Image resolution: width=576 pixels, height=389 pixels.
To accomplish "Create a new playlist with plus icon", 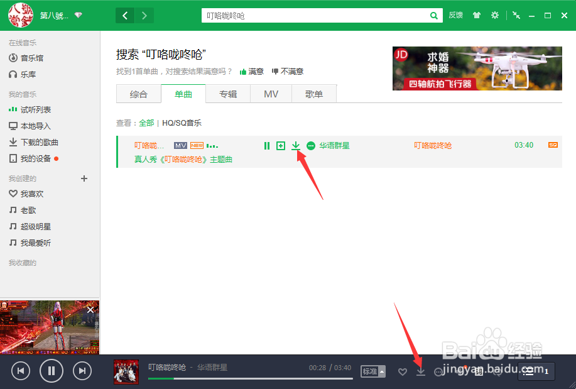I will click(84, 178).
